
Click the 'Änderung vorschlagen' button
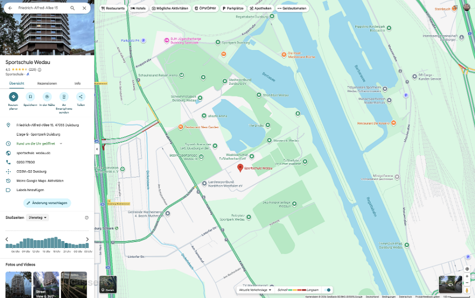pos(47,203)
